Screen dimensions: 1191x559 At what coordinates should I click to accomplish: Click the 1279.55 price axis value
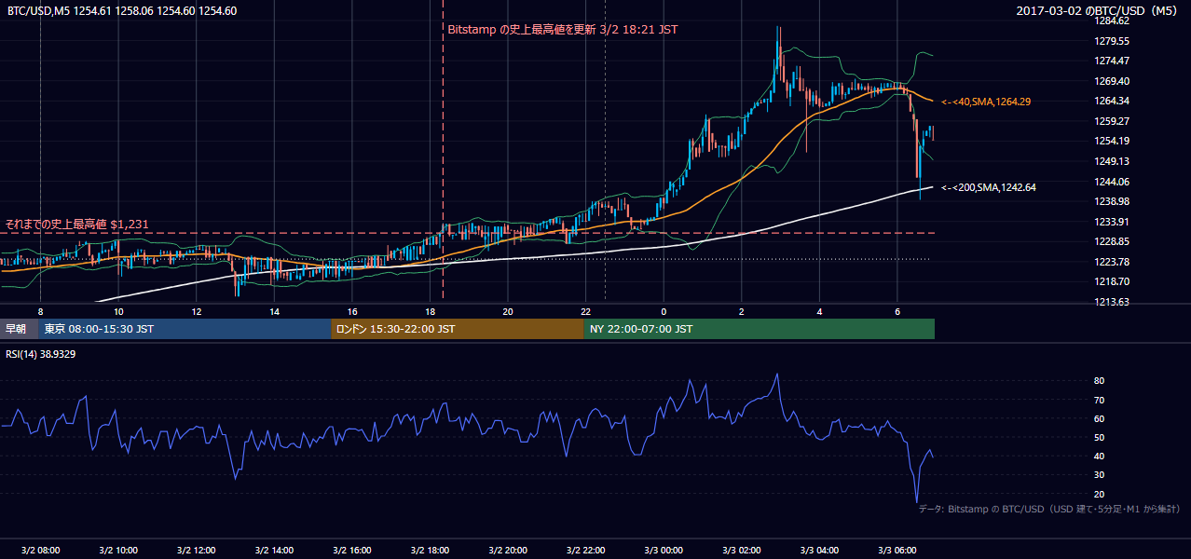[1113, 41]
